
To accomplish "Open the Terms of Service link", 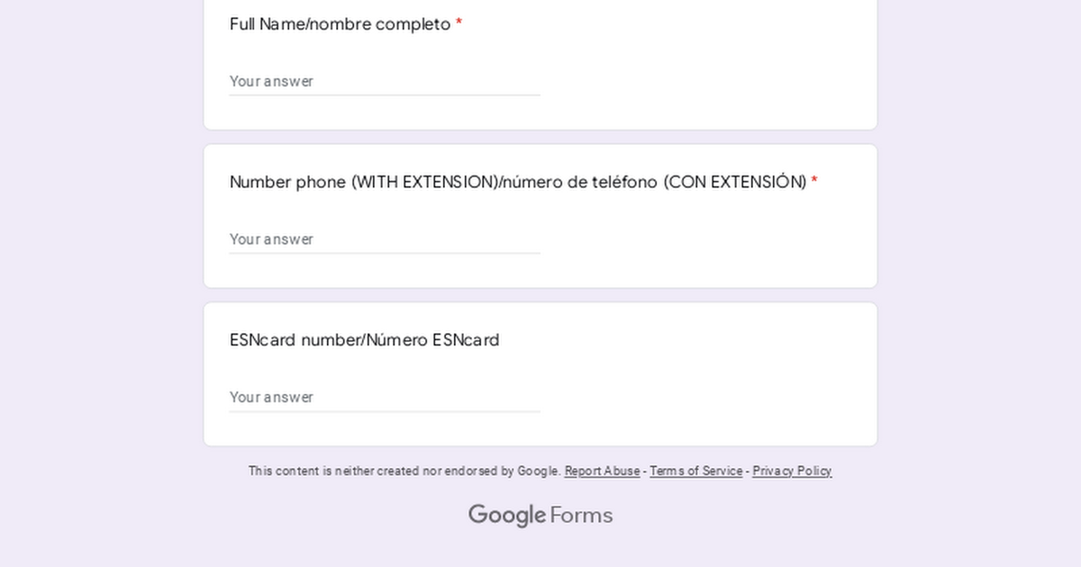I will point(695,472).
